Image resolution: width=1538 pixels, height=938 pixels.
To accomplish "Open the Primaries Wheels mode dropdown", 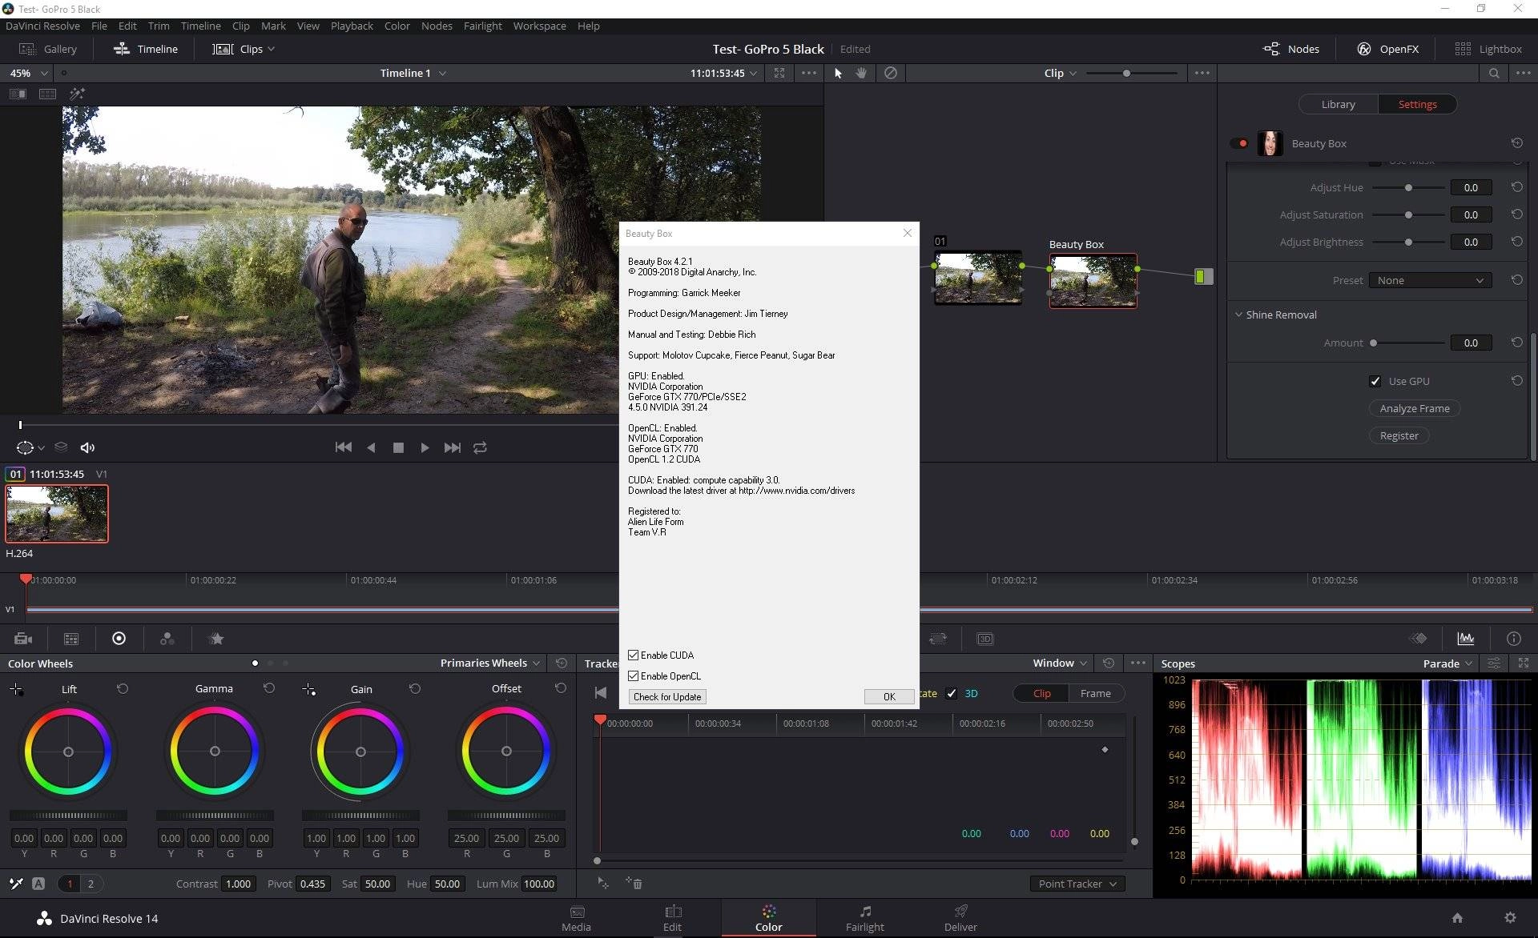I will tap(490, 663).
